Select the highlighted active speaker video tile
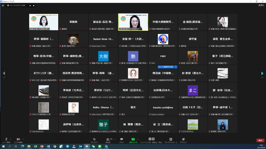Screen dimensions: 266x149 (133, 22)
